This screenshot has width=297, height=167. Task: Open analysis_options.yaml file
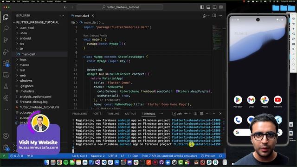[x=35, y=96]
